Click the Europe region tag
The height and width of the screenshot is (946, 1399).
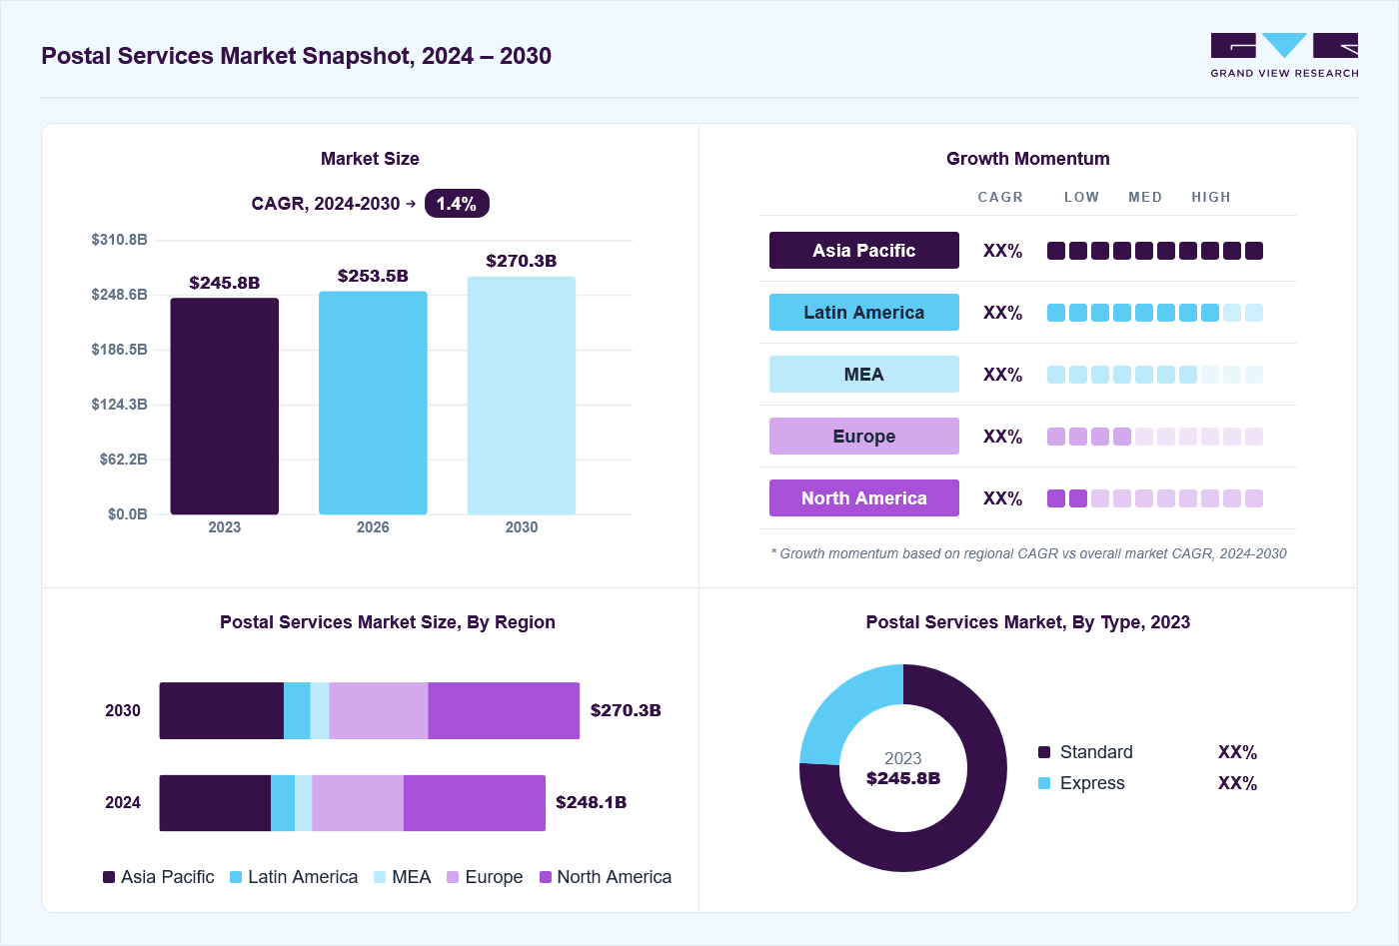[864, 437]
